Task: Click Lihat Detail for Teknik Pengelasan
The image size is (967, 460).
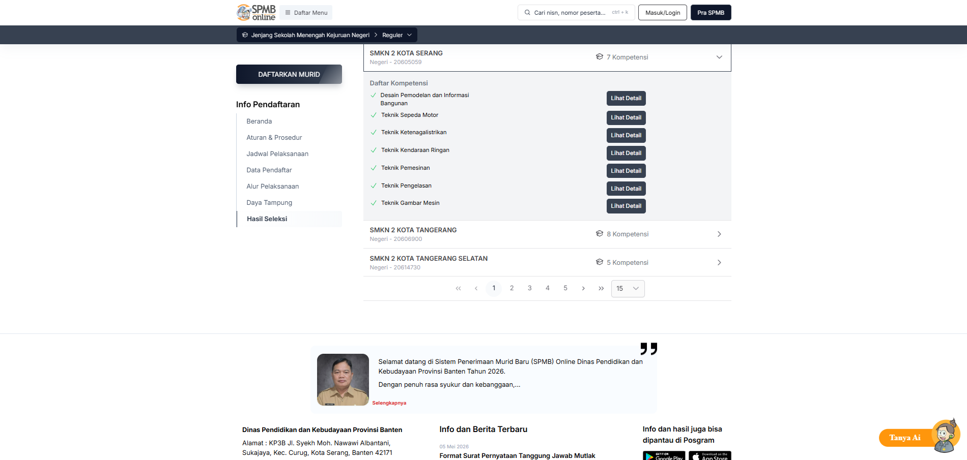Action: tap(626, 189)
